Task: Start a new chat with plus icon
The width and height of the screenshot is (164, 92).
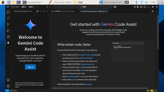Action: tap(40, 11)
